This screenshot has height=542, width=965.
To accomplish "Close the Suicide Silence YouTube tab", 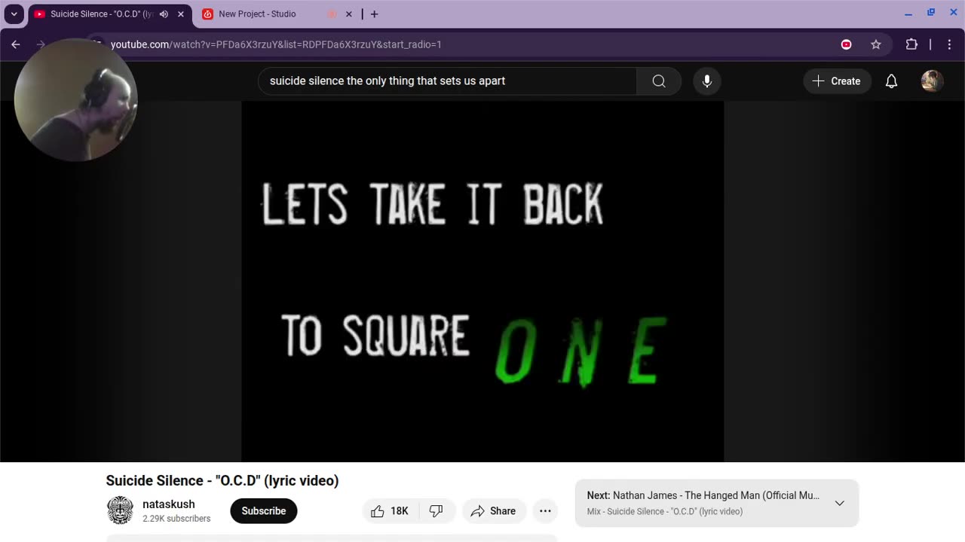I will (x=181, y=14).
